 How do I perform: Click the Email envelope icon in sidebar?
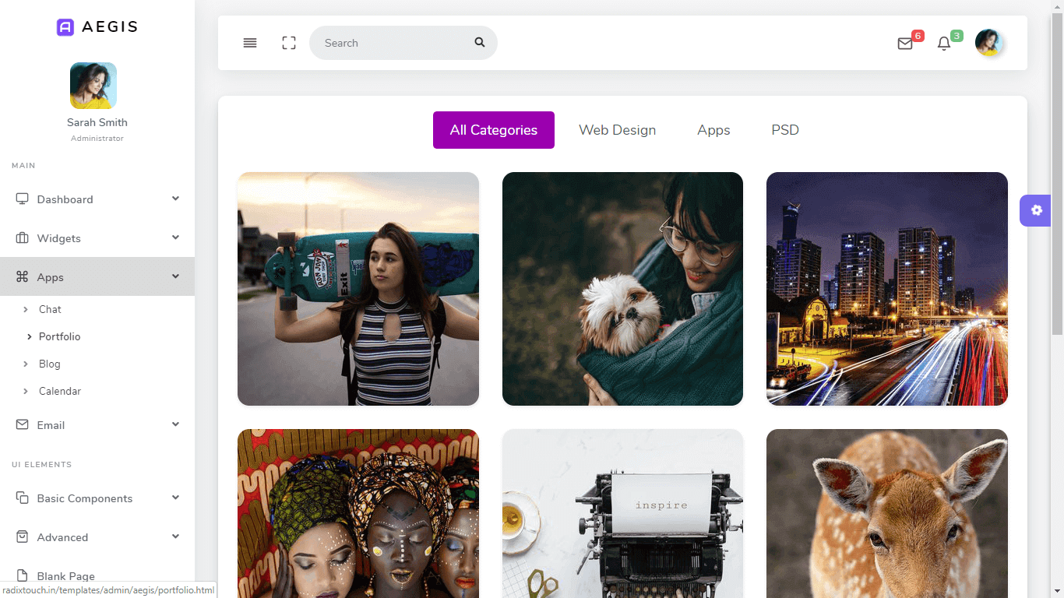click(x=22, y=424)
